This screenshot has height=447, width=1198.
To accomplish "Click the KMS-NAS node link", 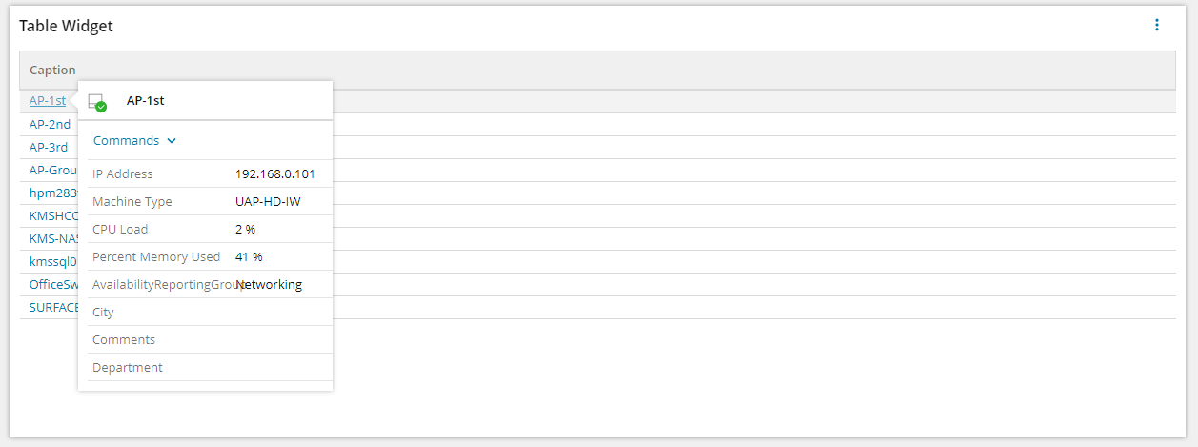I will click(x=52, y=238).
